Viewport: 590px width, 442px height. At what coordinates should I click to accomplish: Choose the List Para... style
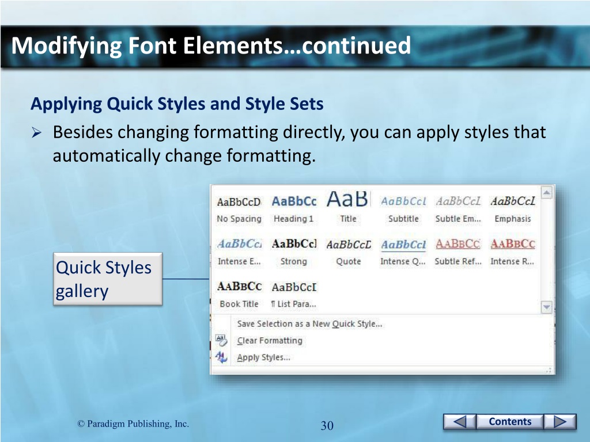[293, 295]
